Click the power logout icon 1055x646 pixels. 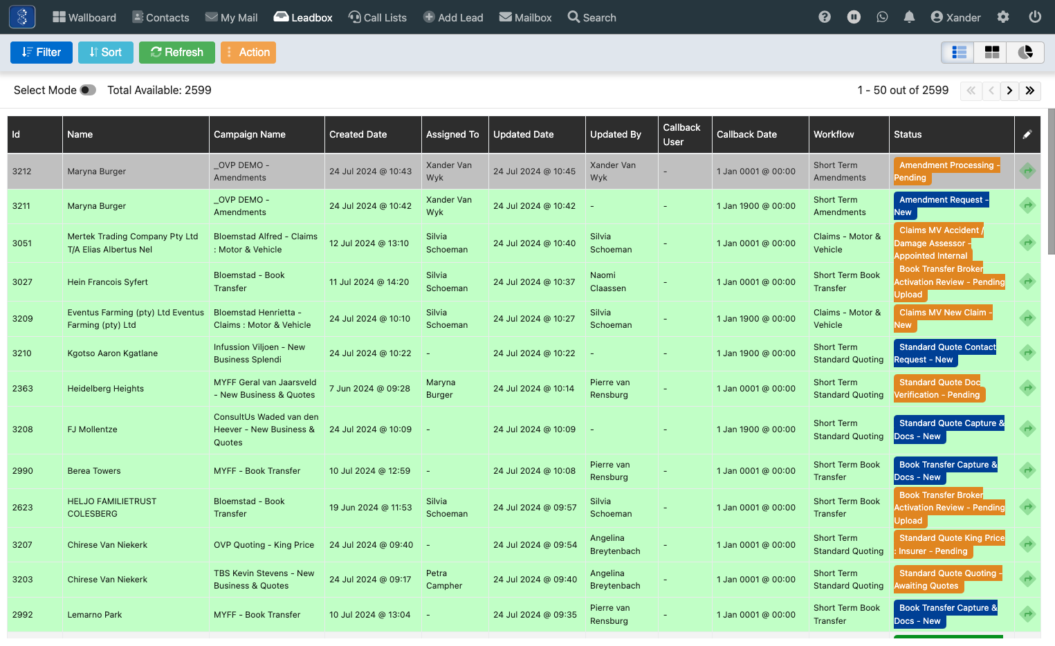click(x=1035, y=17)
